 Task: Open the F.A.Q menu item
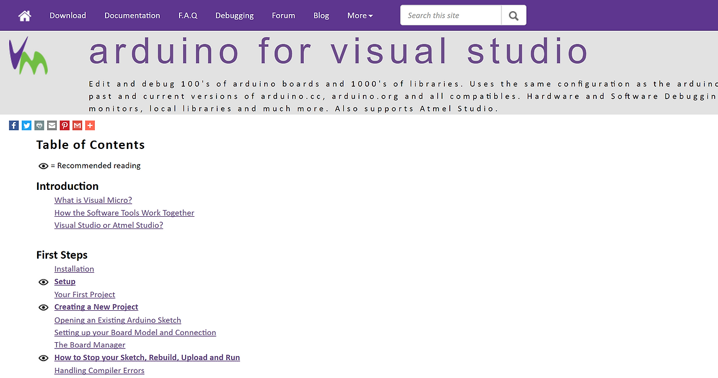click(188, 16)
